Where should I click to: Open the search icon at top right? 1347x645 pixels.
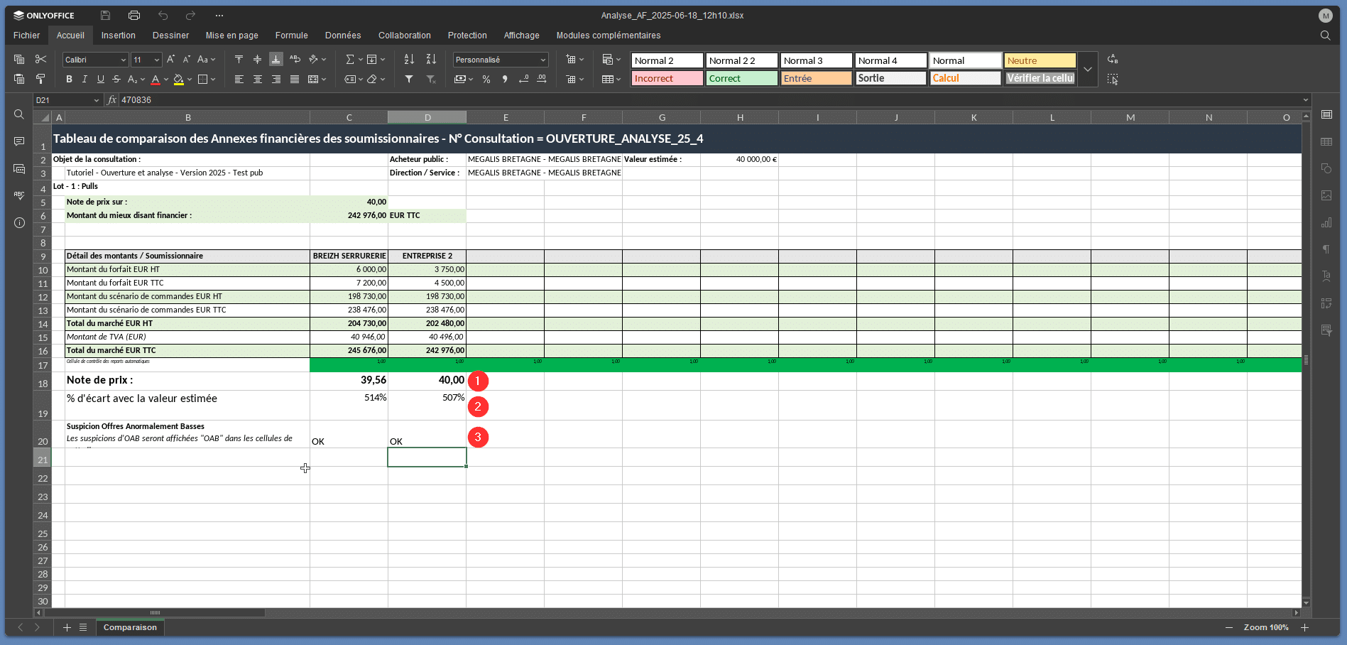point(1325,36)
